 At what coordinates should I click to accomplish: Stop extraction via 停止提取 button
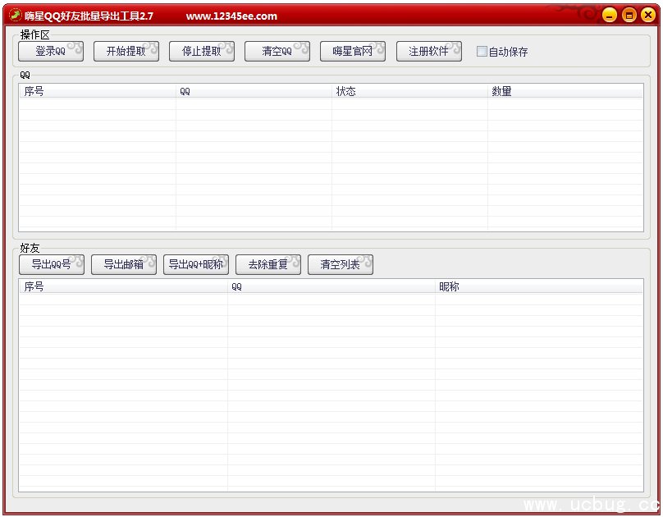point(201,51)
